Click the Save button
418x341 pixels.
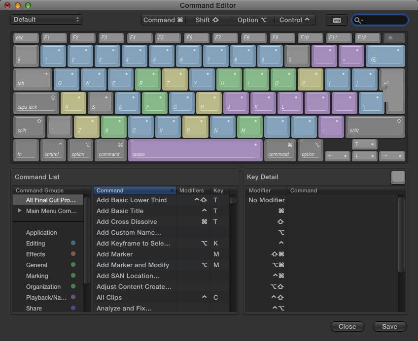(x=389, y=326)
